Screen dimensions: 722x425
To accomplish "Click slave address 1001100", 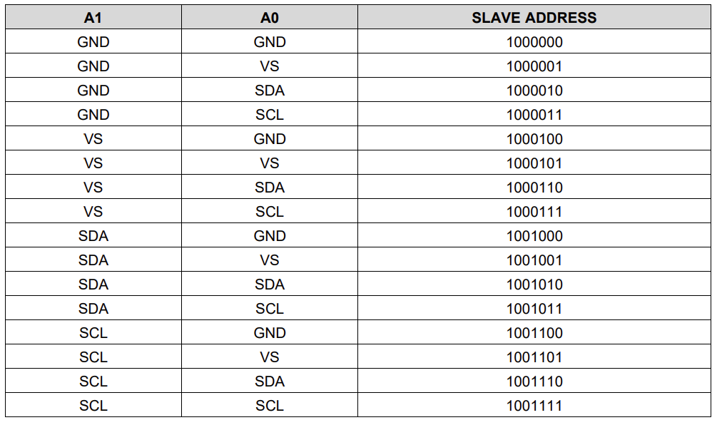I will coord(534,333).
